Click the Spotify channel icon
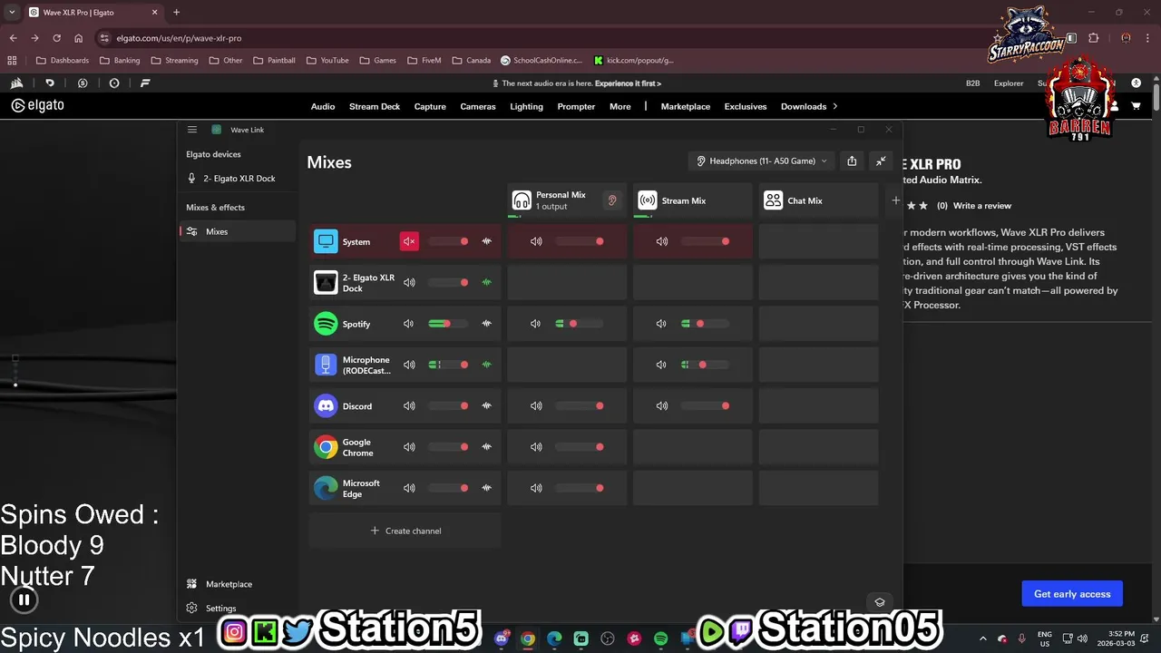Screen dimensions: 1161x653 [x=326, y=324]
